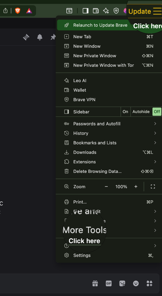Expand the Extensions submenu arrow
This screenshot has width=162, height=296.
click(x=155, y=162)
